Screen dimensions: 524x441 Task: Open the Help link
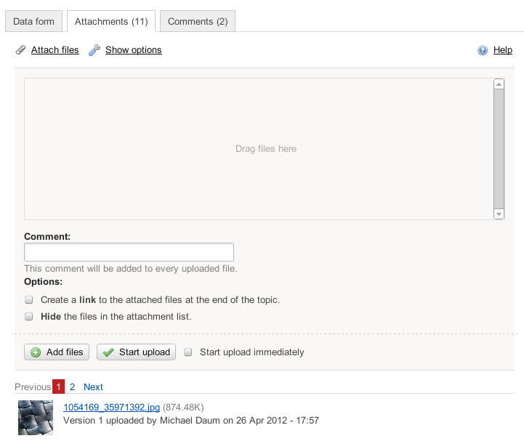pos(503,50)
